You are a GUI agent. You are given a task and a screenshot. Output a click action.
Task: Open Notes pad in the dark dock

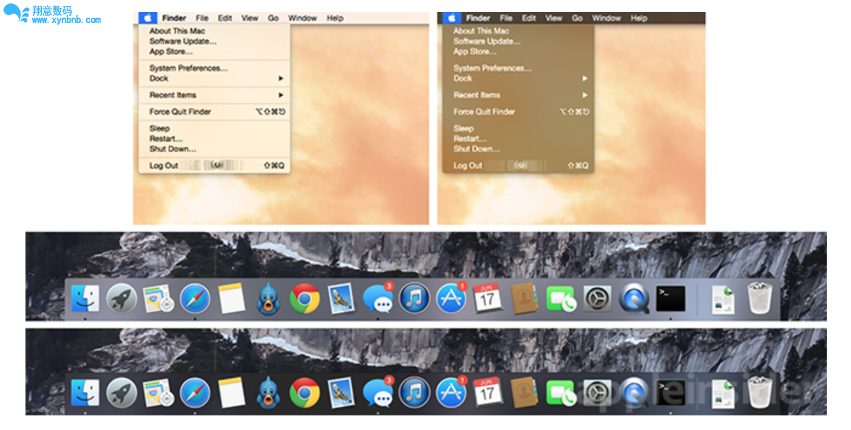click(231, 393)
